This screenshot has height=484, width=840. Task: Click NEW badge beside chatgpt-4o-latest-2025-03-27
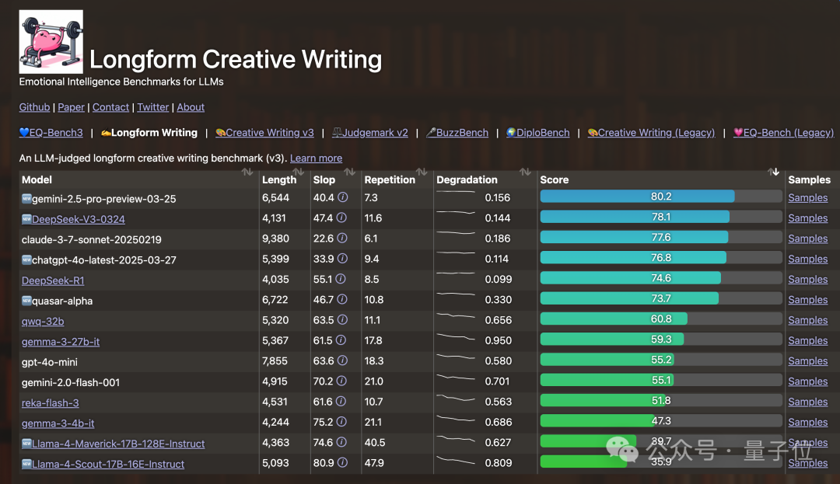point(26,259)
